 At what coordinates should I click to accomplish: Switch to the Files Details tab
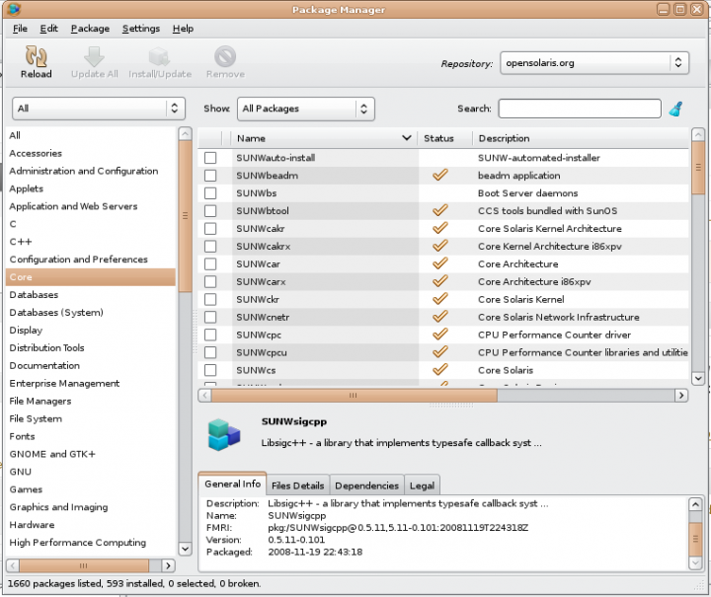tap(298, 485)
